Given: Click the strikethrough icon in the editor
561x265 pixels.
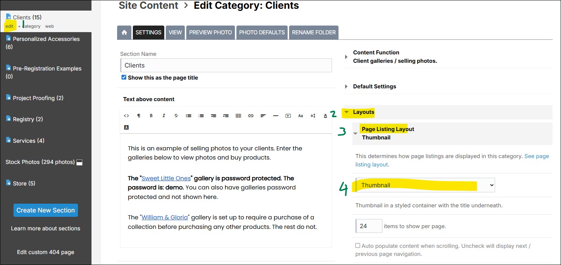Looking at the screenshot, I should pyautogui.click(x=176, y=116).
